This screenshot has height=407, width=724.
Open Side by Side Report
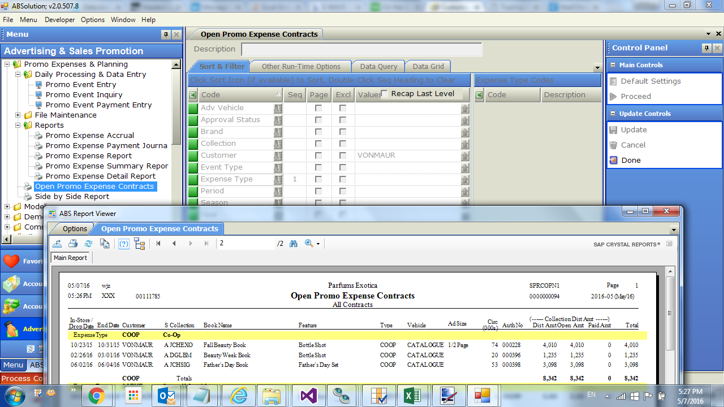click(72, 197)
